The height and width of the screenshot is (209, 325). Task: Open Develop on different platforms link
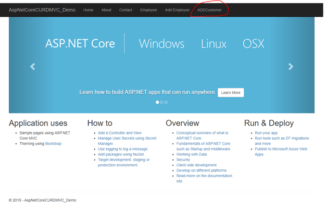tap(202, 170)
